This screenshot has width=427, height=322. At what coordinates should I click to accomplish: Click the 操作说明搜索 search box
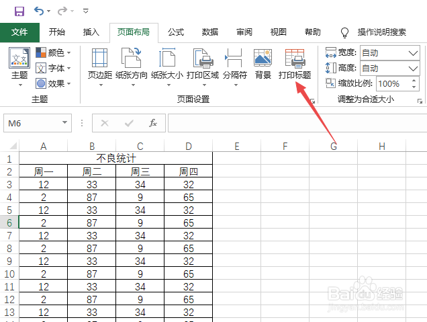click(x=382, y=32)
